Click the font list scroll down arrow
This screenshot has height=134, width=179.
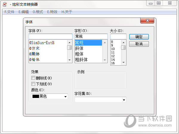[x=70, y=60]
